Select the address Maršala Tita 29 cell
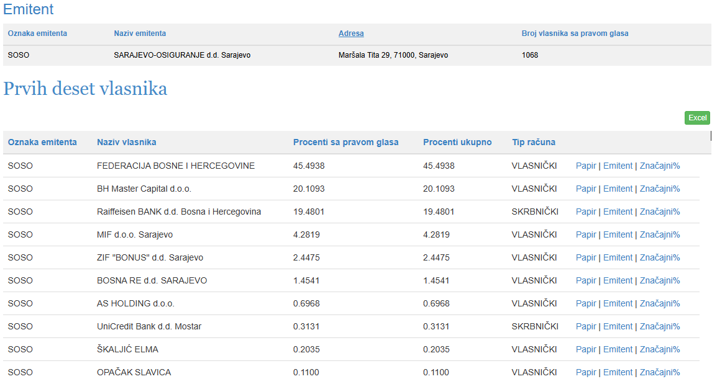The width and height of the screenshot is (712, 379). (x=393, y=55)
